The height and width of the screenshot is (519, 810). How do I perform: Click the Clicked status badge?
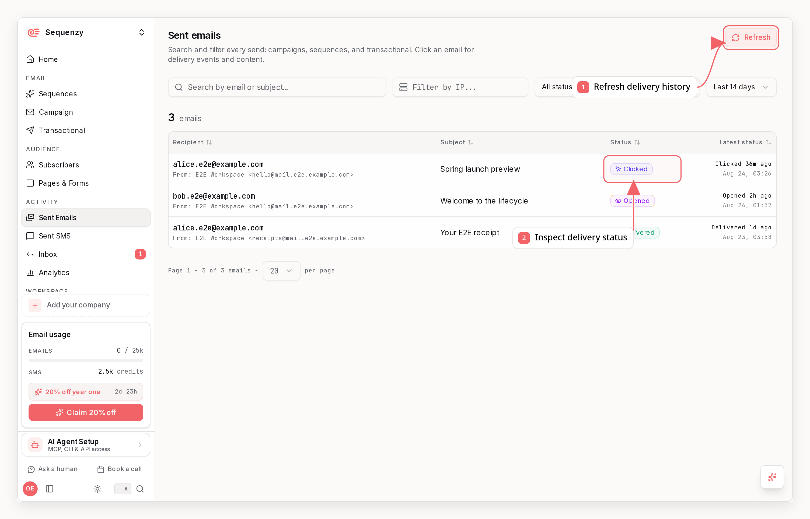[x=631, y=169]
